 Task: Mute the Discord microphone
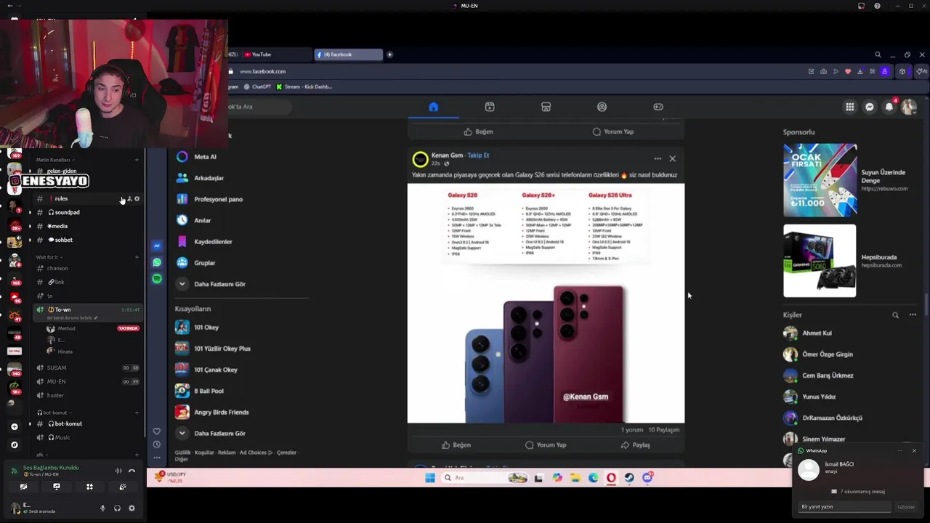point(102,508)
